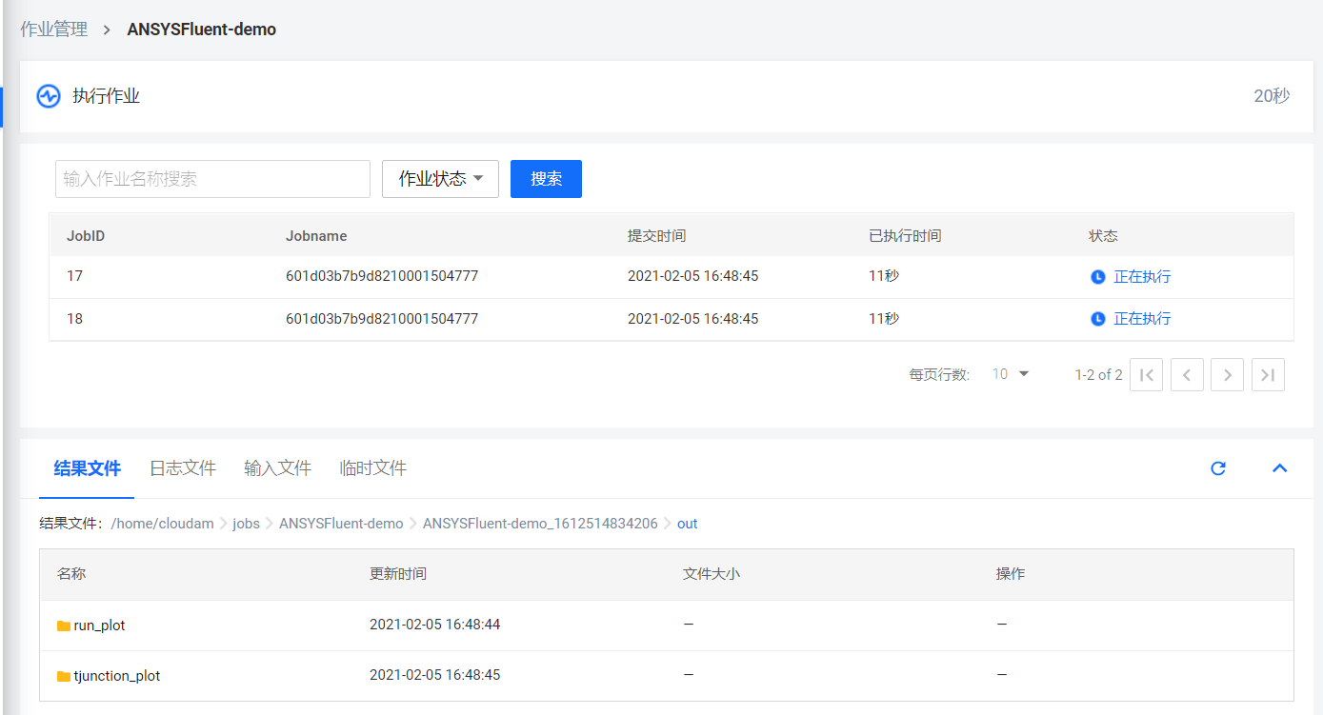1323x715 pixels.
Task: Go to the previous page of jobs
Action: click(x=1187, y=375)
